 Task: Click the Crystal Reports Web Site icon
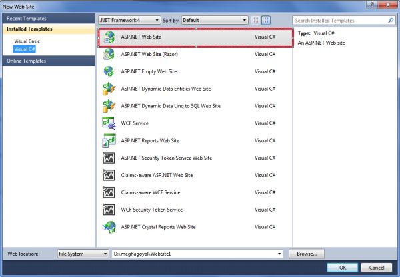click(109, 227)
